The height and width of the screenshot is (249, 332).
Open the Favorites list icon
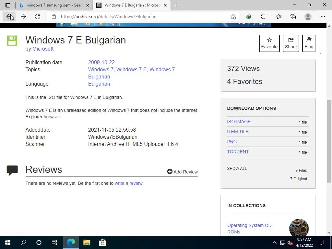point(279,17)
